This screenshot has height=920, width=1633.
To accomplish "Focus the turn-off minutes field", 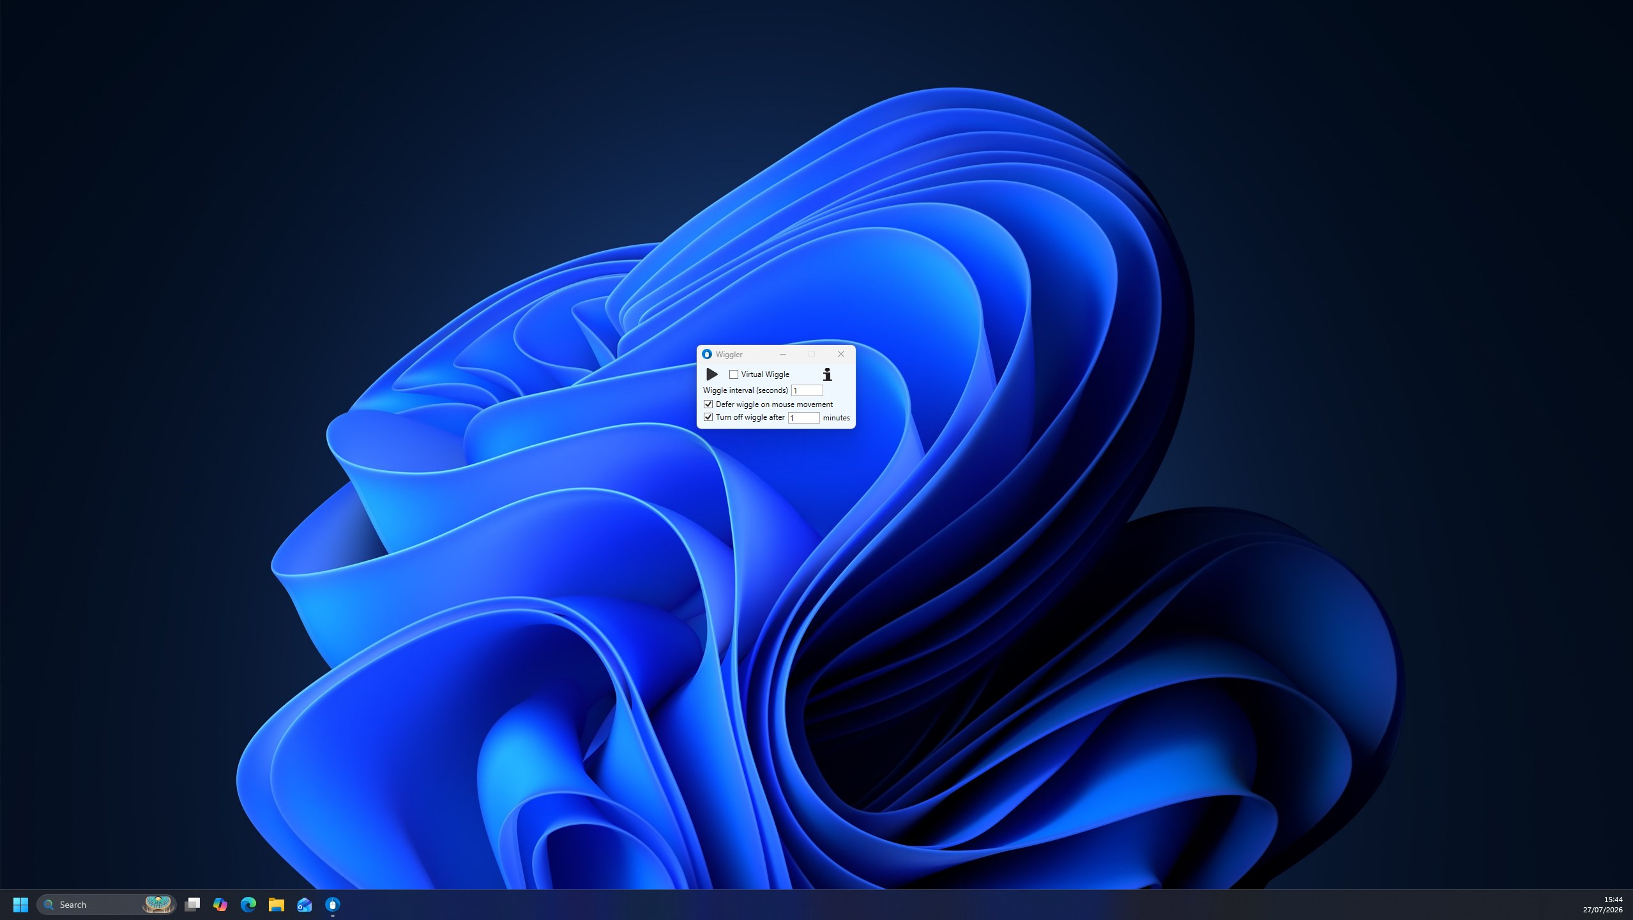I will (803, 418).
